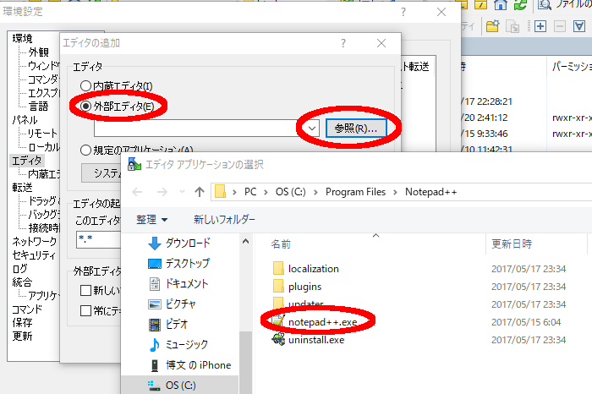Image resolution: width=592 pixels, height=394 pixels.
Task: Click the up-directory arrow in file dialog
Action: pyautogui.click(x=199, y=191)
